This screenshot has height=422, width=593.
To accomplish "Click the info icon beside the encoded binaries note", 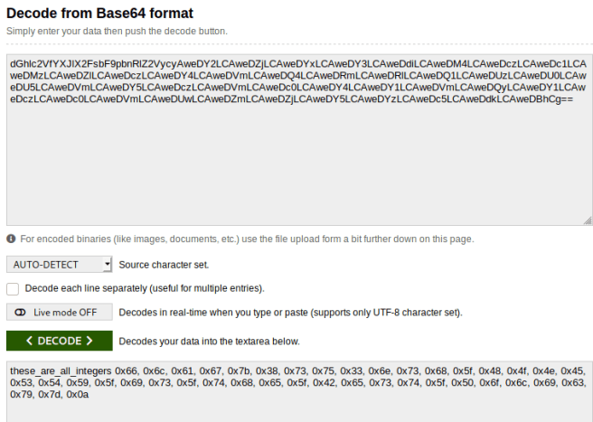I will (x=11, y=239).
